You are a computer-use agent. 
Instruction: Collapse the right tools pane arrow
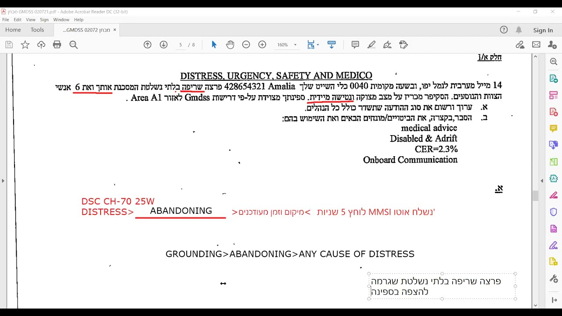tap(542, 181)
